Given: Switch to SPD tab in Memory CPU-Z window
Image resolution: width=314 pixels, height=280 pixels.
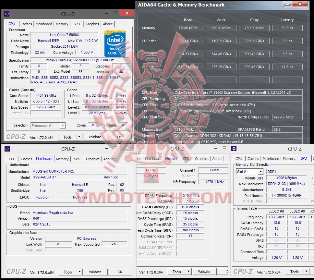Looking at the screenshot, I should pyautogui.click(x=186, y=159).
